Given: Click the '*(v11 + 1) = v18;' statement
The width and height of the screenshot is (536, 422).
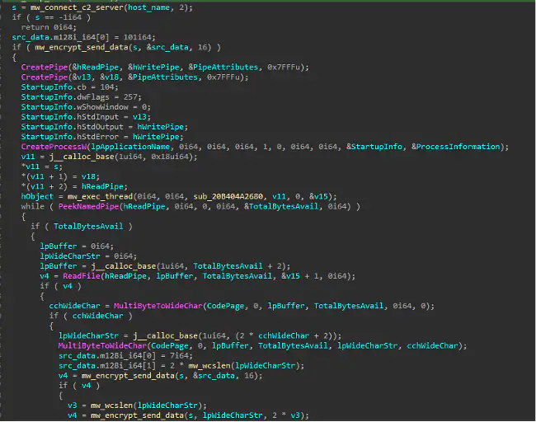Looking at the screenshot, I should coord(60,176).
